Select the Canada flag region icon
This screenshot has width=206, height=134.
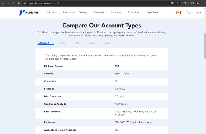pyautogui.click(x=179, y=12)
